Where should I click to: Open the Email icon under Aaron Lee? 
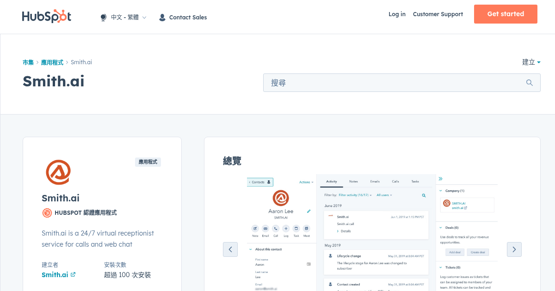tap(265, 230)
